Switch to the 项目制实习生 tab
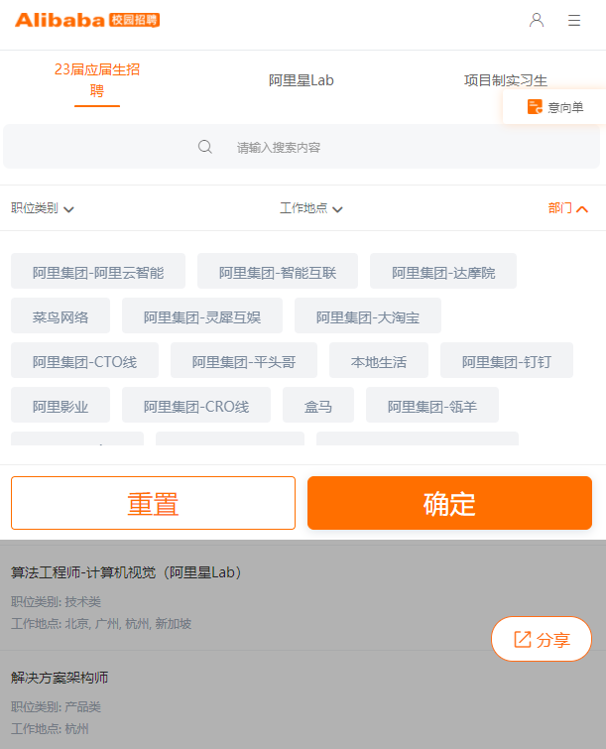 (x=505, y=80)
